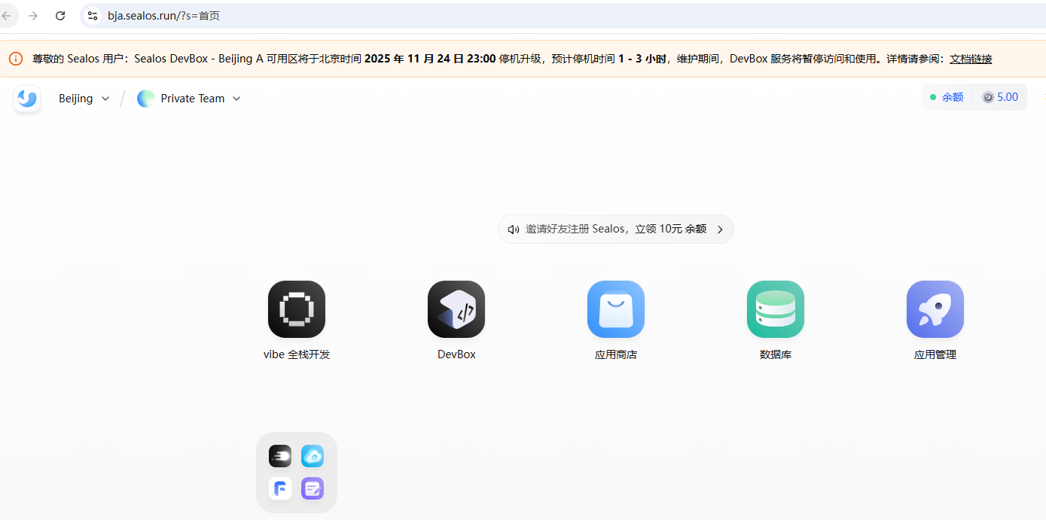The width and height of the screenshot is (1046, 520).
Task: Launch DevBox from the app grid
Action: [456, 309]
